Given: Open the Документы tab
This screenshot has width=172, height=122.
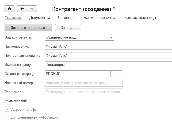Looking at the screenshot, I should click(x=40, y=18).
